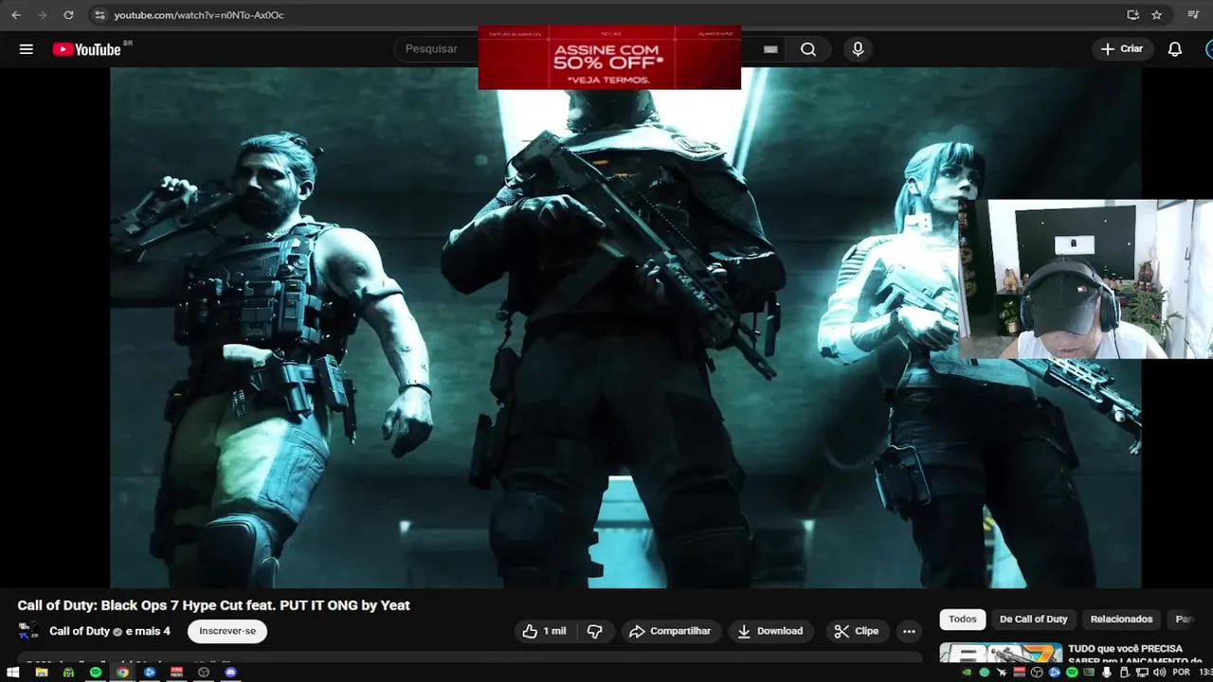Open File Explorer from the taskbar
Screen dimensions: 1213x682
pos(42,673)
